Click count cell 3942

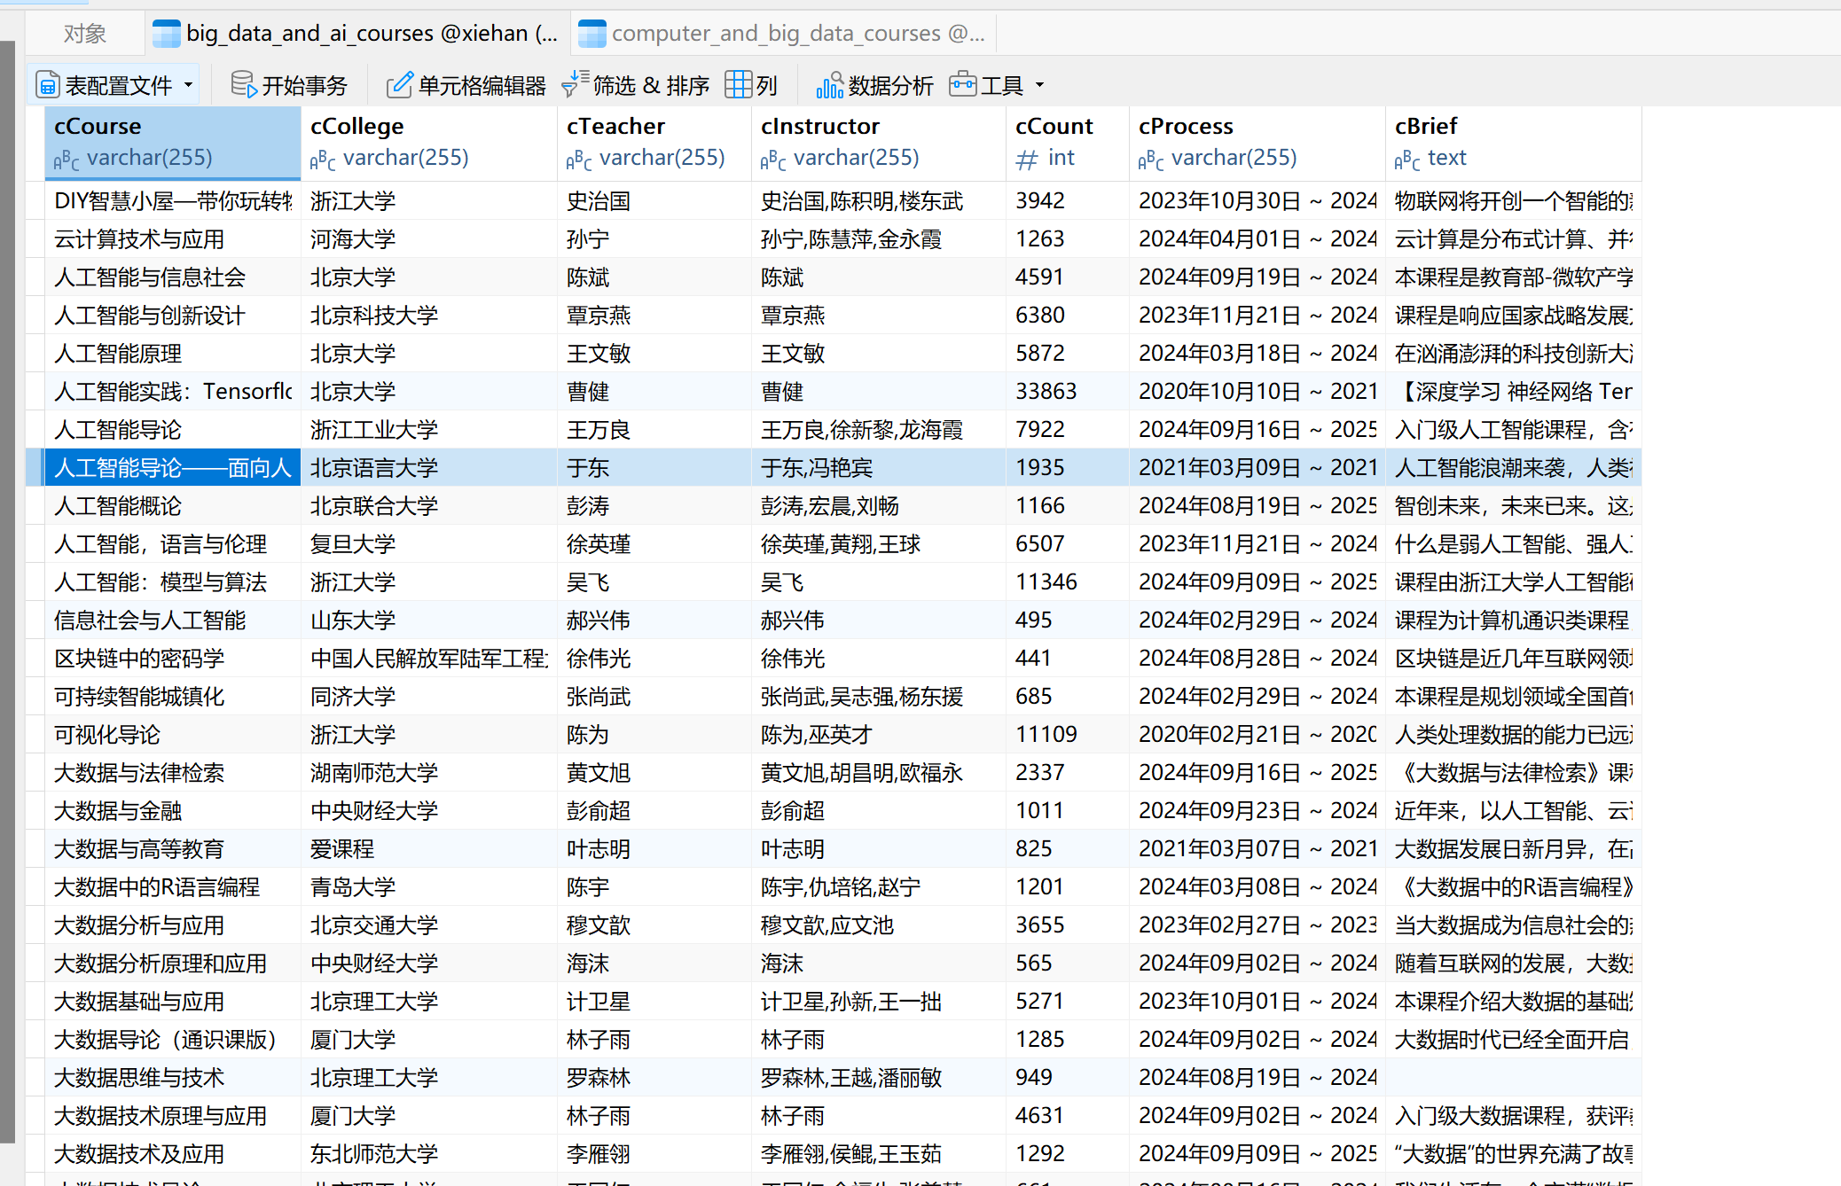coord(1068,201)
